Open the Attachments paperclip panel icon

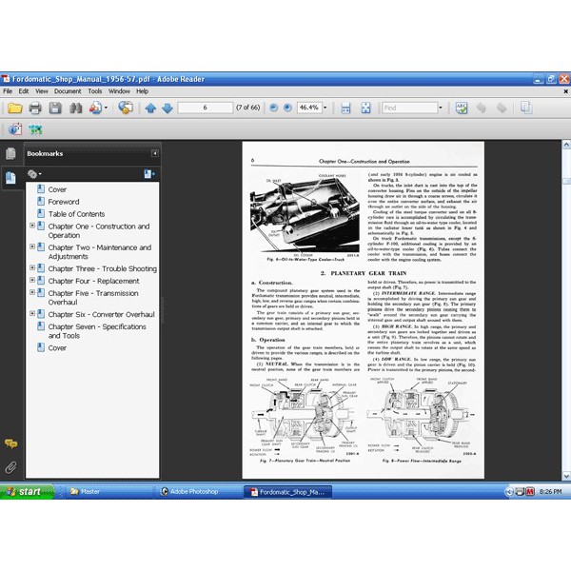(10, 467)
